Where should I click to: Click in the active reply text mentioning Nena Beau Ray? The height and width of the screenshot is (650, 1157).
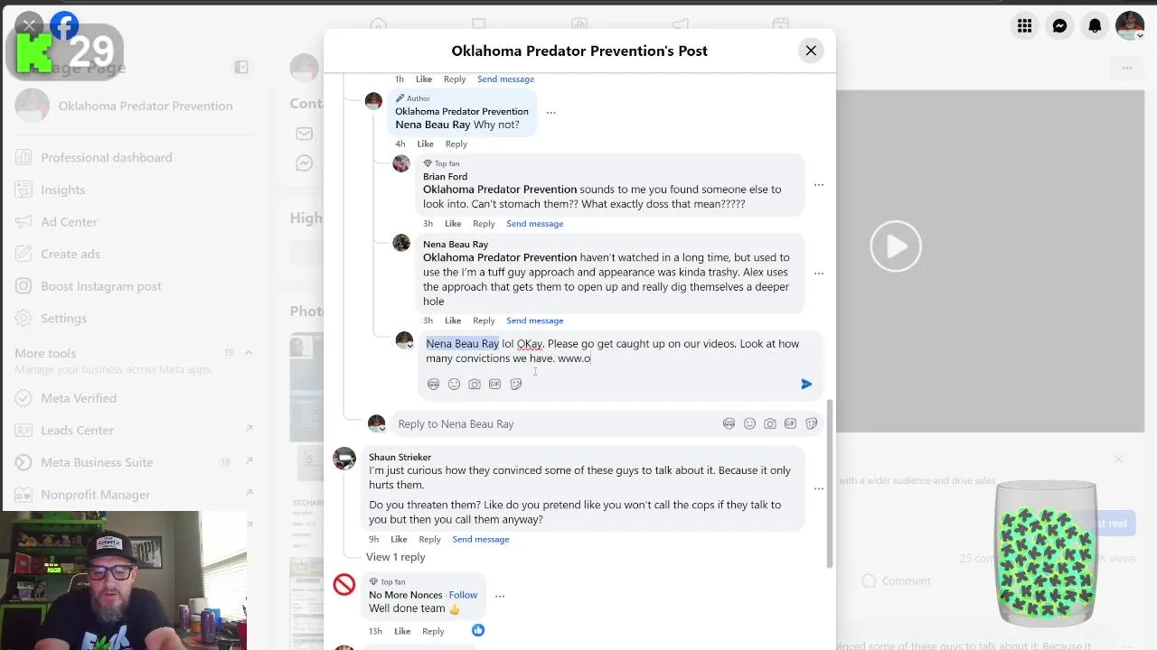462,344
